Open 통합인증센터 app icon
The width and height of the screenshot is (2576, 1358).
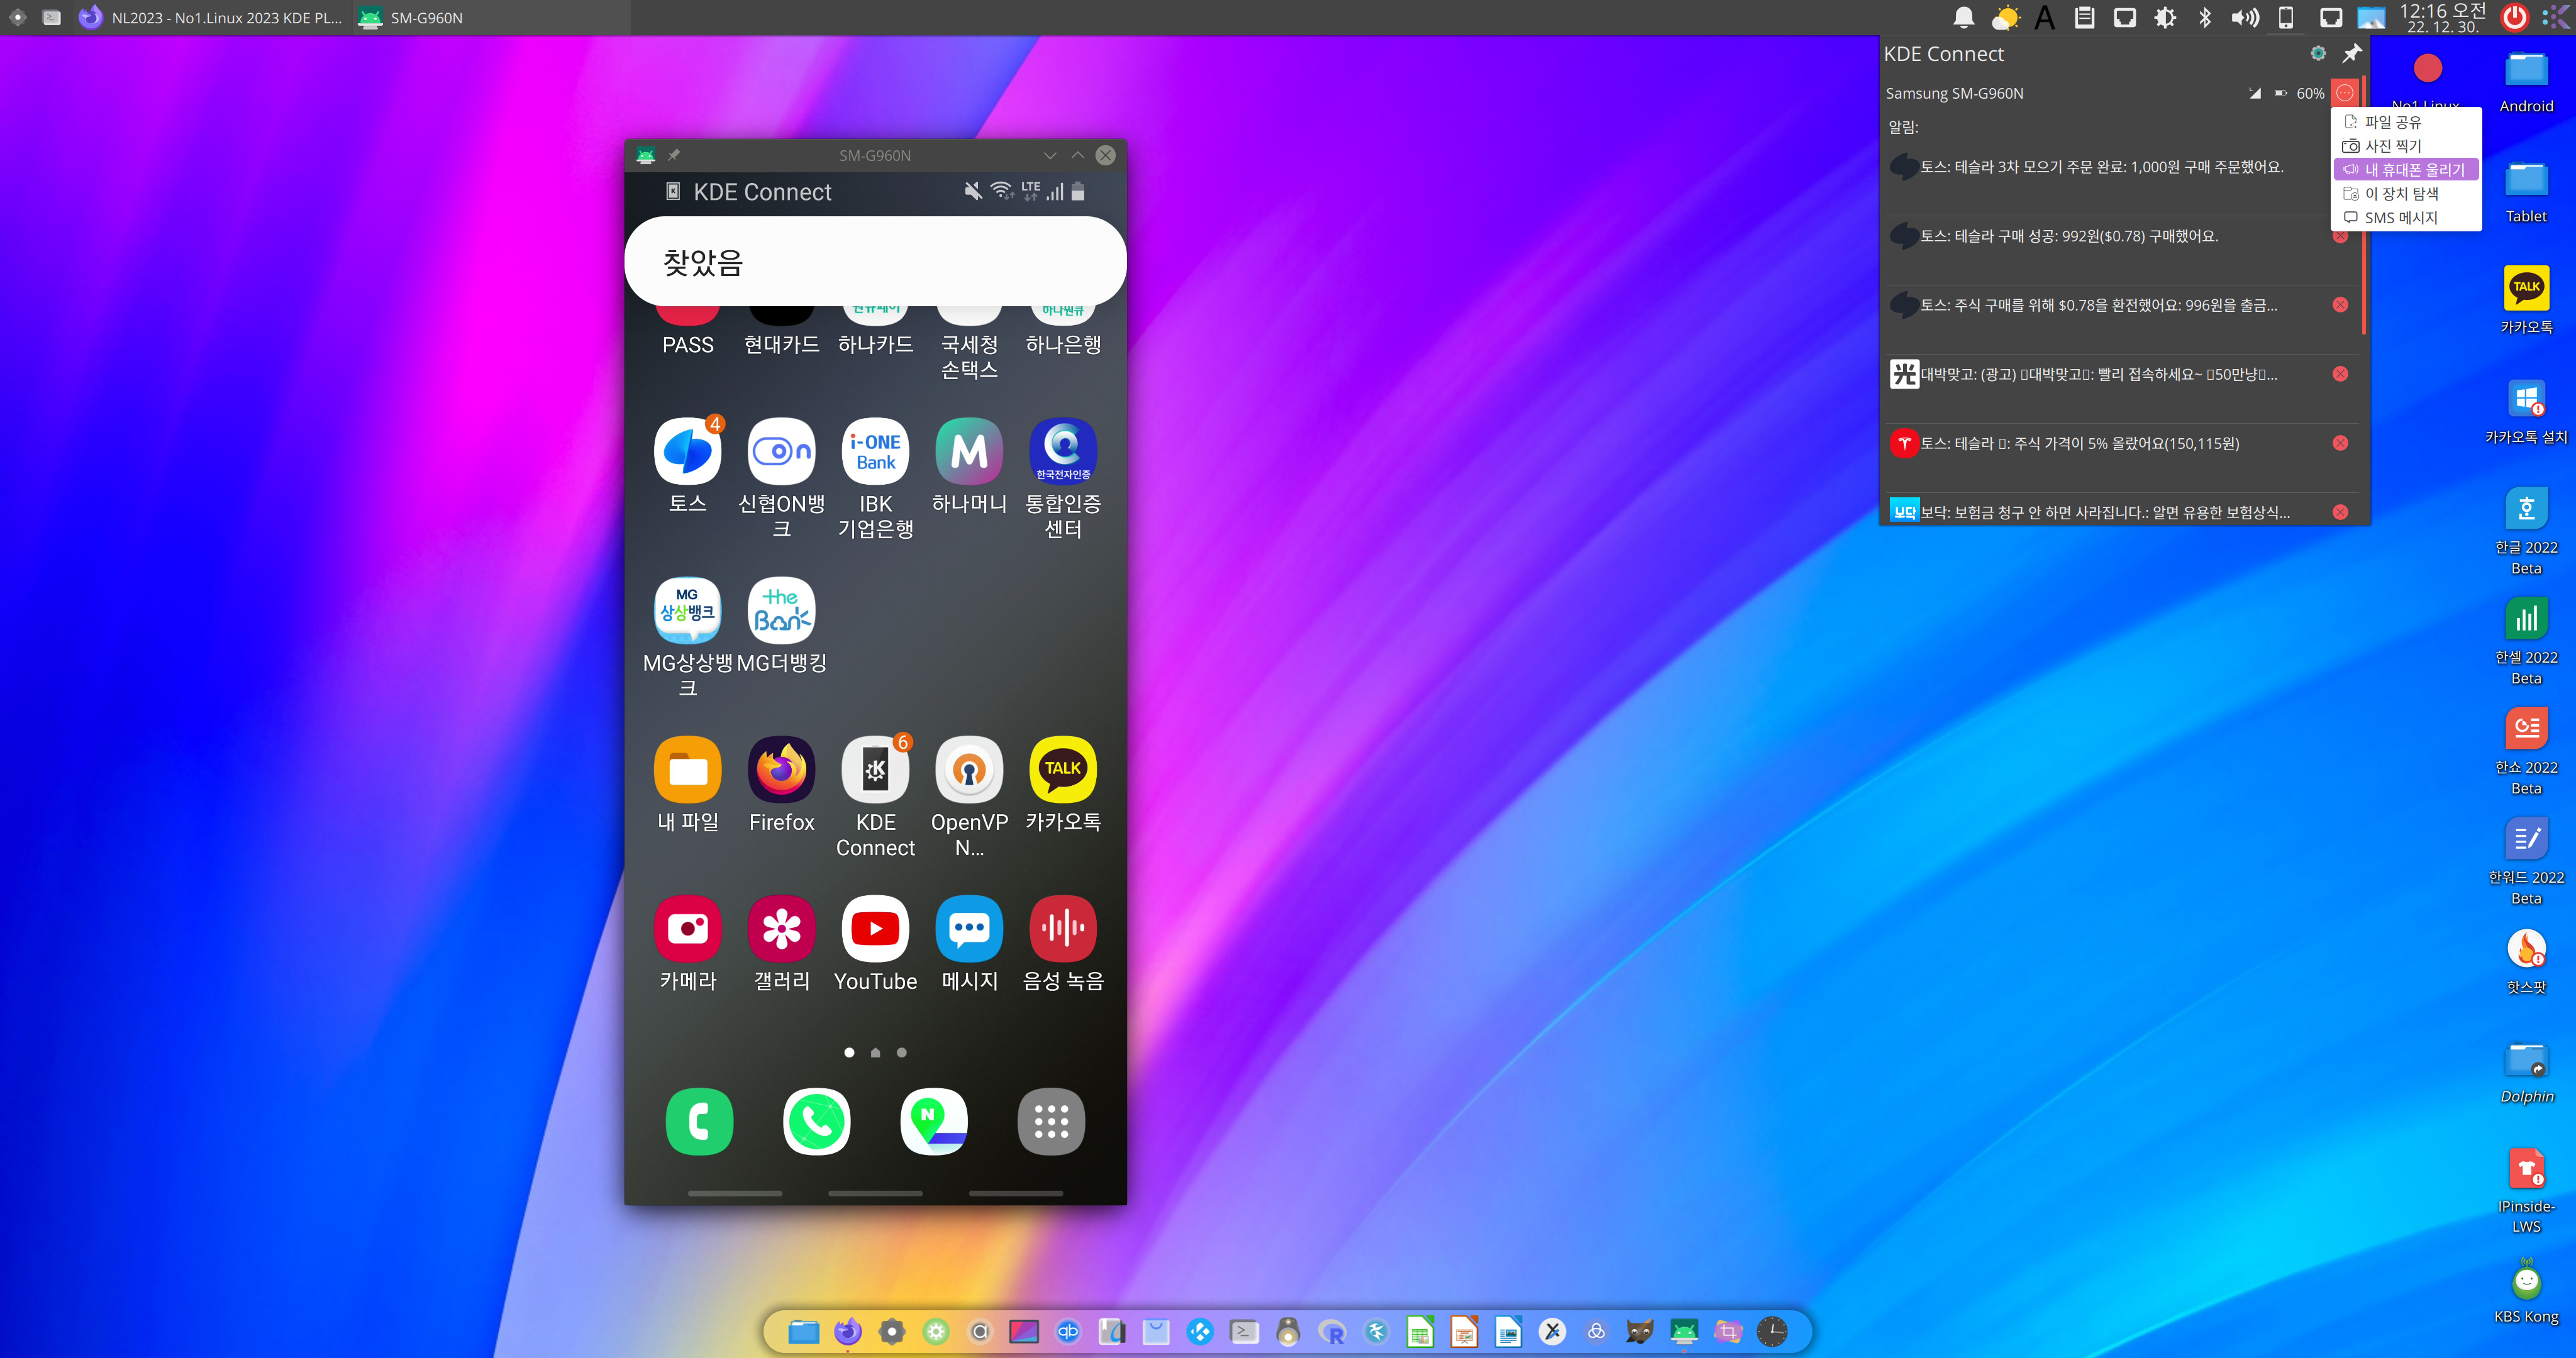click(x=1063, y=451)
